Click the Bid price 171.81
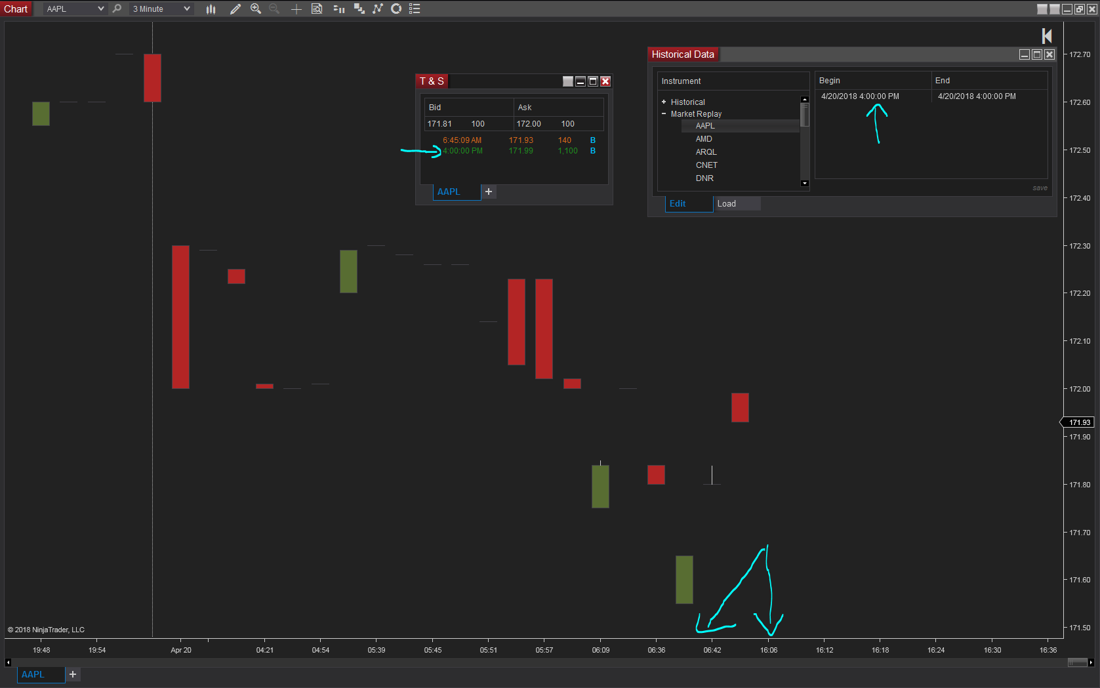 pyautogui.click(x=439, y=124)
